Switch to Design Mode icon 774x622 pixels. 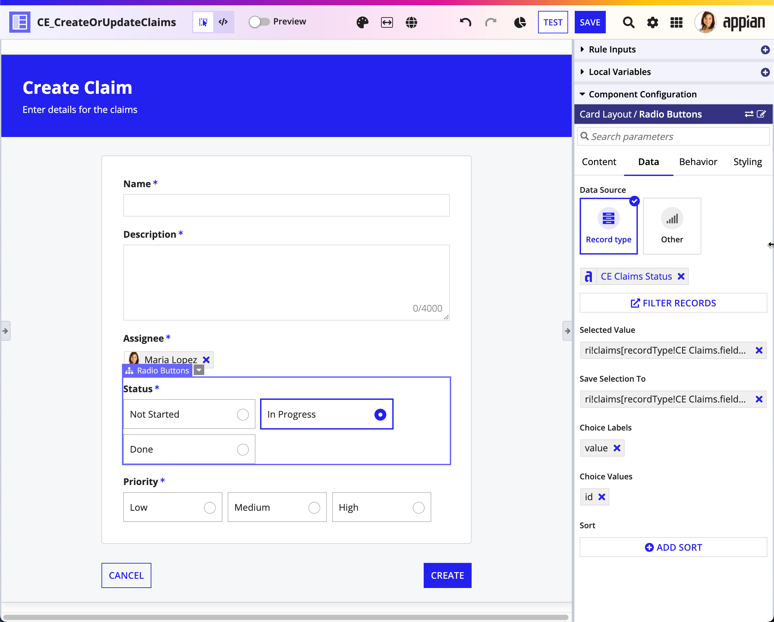click(203, 22)
